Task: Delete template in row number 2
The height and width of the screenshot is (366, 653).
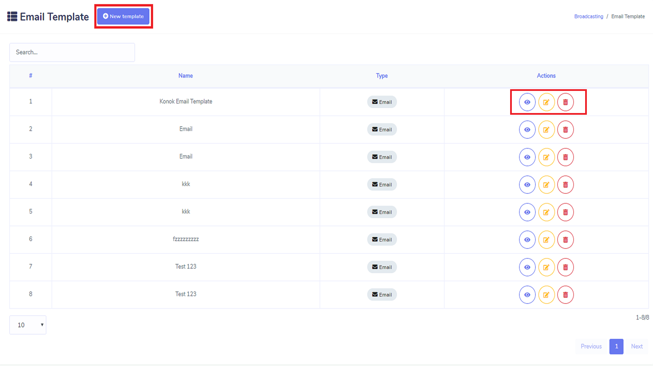Action: coord(565,130)
